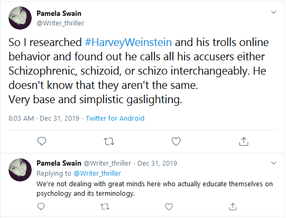View the reply tweet's profile avatar
This screenshot has width=286, height=218.
(20, 170)
